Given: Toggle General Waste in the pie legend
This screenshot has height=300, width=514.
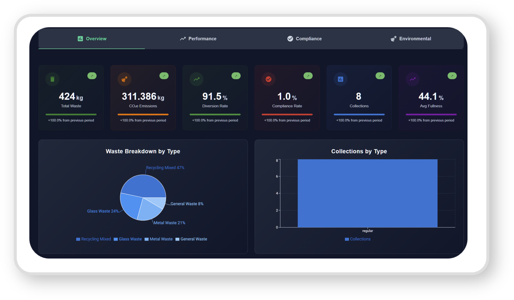Looking at the screenshot, I should [x=191, y=239].
